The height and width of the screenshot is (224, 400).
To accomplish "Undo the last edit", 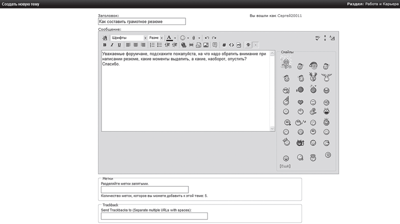I will tap(207, 38).
